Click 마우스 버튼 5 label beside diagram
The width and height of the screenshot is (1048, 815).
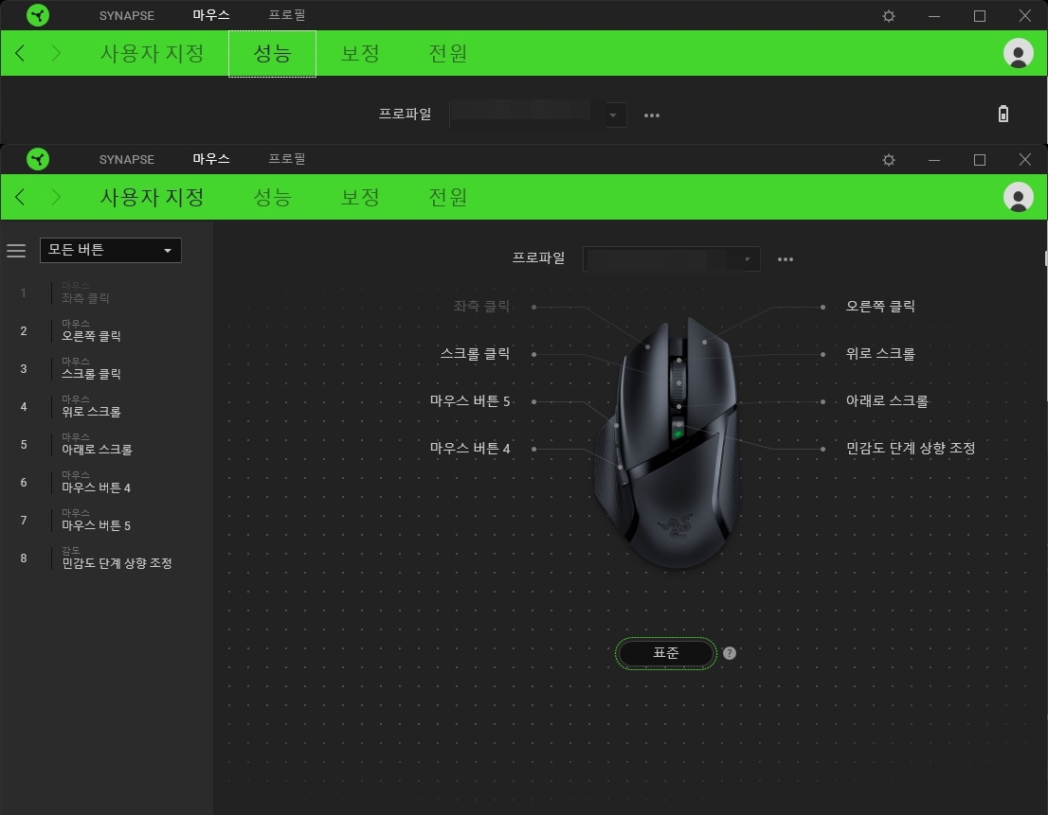pos(470,401)
